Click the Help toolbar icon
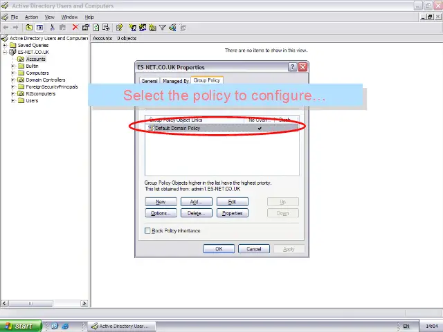 click(119, 28)
